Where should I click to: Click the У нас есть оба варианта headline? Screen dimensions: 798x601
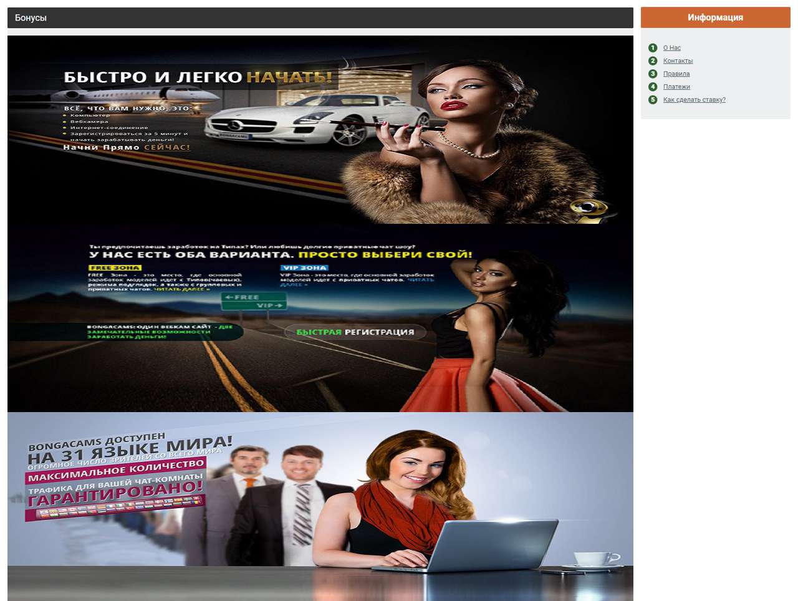tap(281, 255)
